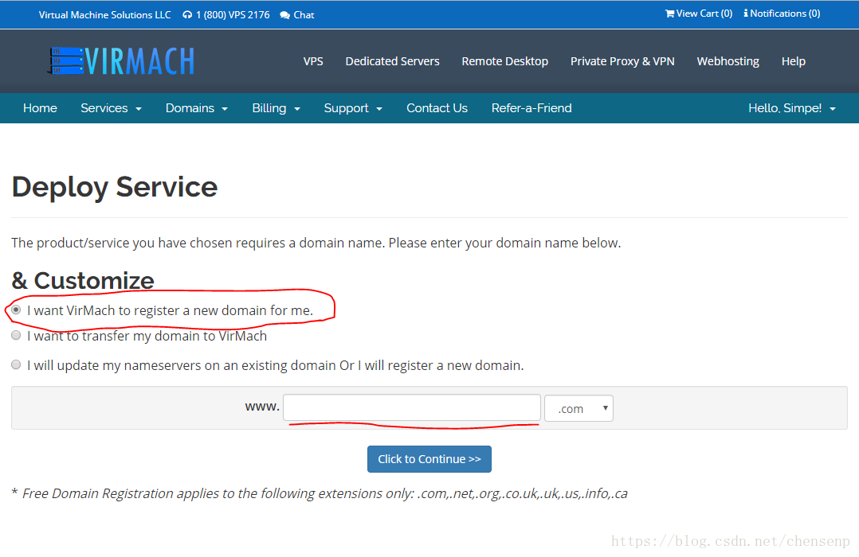The width and height of the screenshot is (859, 557).
Task: Click the Free Domain Registration note
Action: [320, 493]
